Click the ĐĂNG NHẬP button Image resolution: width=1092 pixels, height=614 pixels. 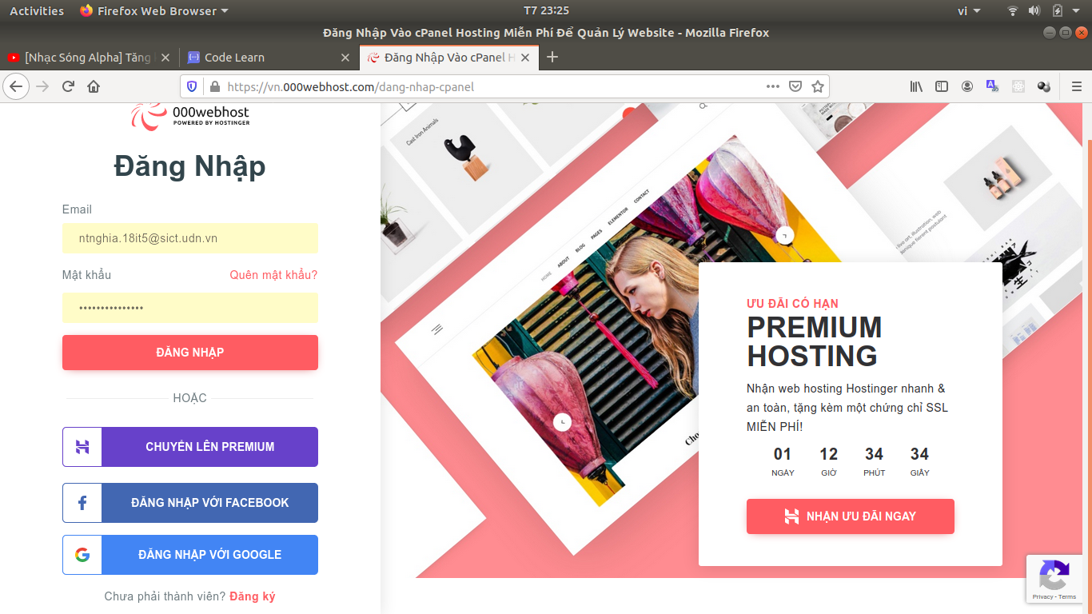tap(190, 353)
